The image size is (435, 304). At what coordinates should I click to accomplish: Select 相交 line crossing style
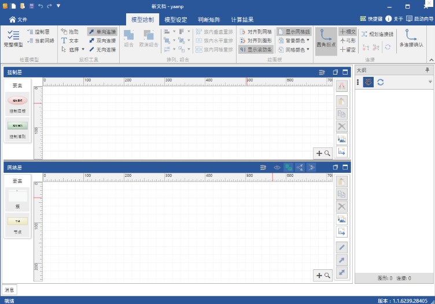coord(348,32)
